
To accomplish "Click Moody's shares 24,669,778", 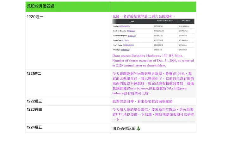I will [158, 50].
